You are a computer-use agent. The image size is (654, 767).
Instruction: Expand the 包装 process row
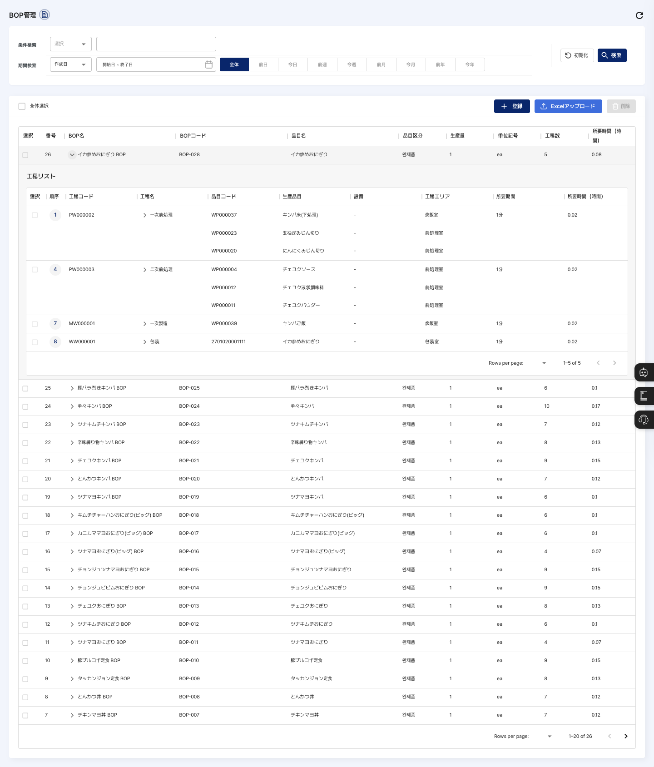point(145,342)
